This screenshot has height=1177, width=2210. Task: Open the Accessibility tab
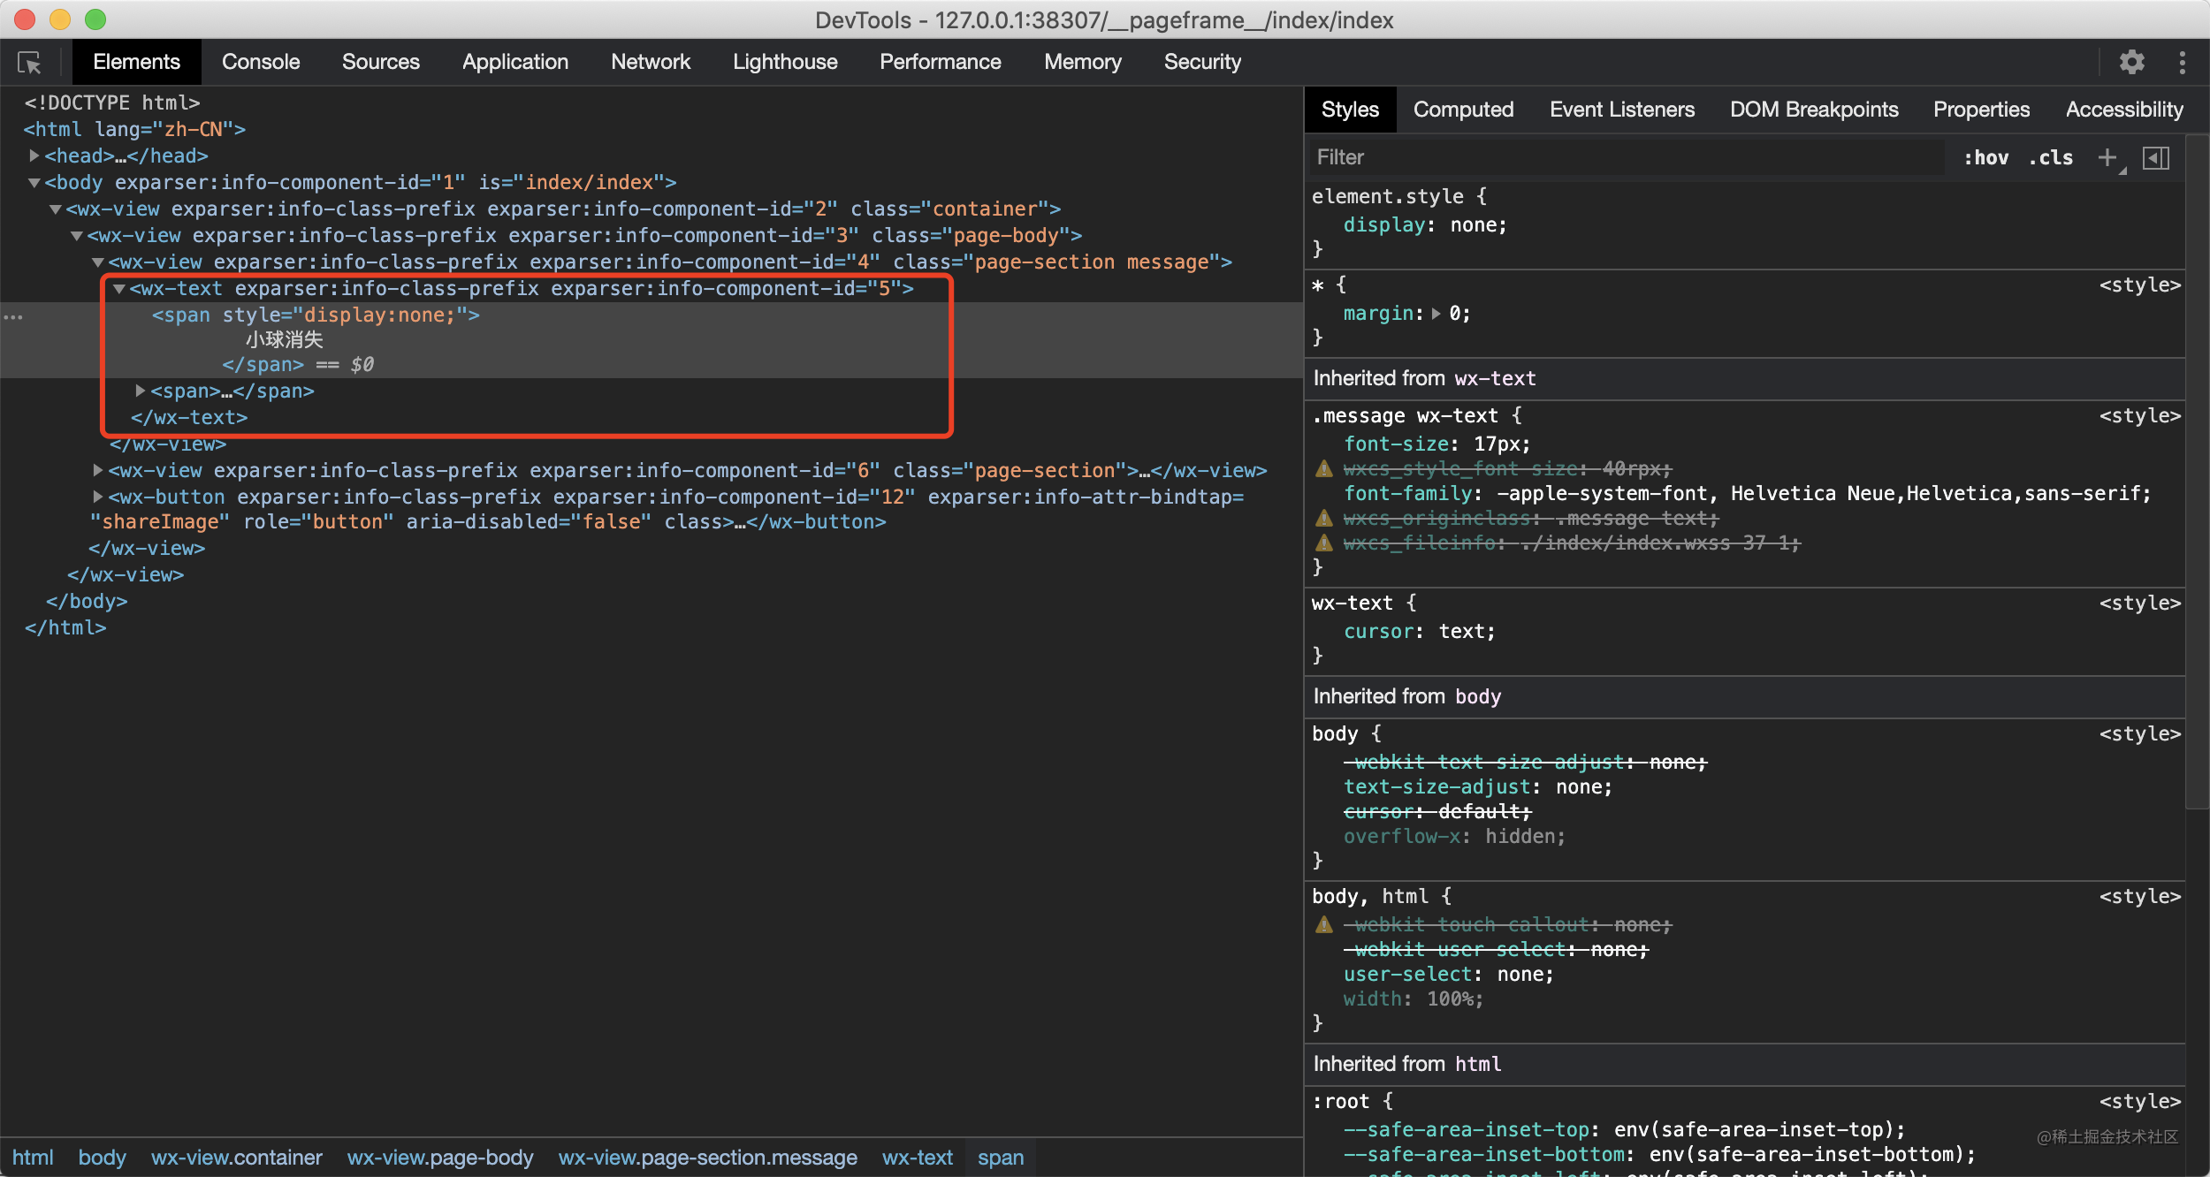(x=2124, y=110)
